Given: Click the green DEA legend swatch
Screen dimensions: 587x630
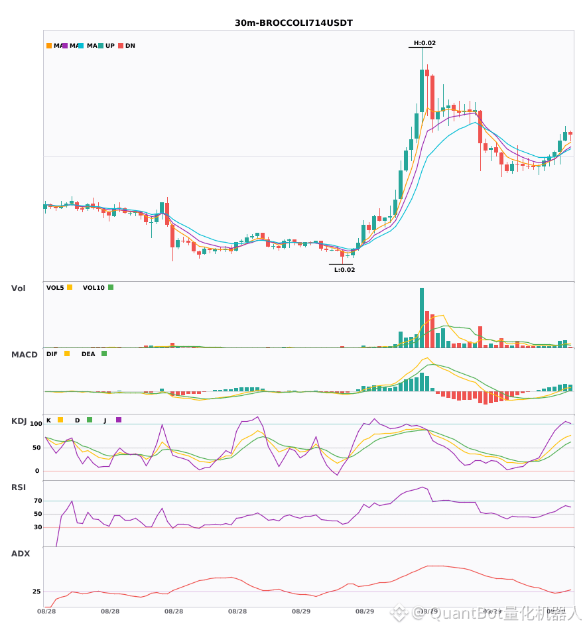Looking at the screenshot, I should point(104,353).
